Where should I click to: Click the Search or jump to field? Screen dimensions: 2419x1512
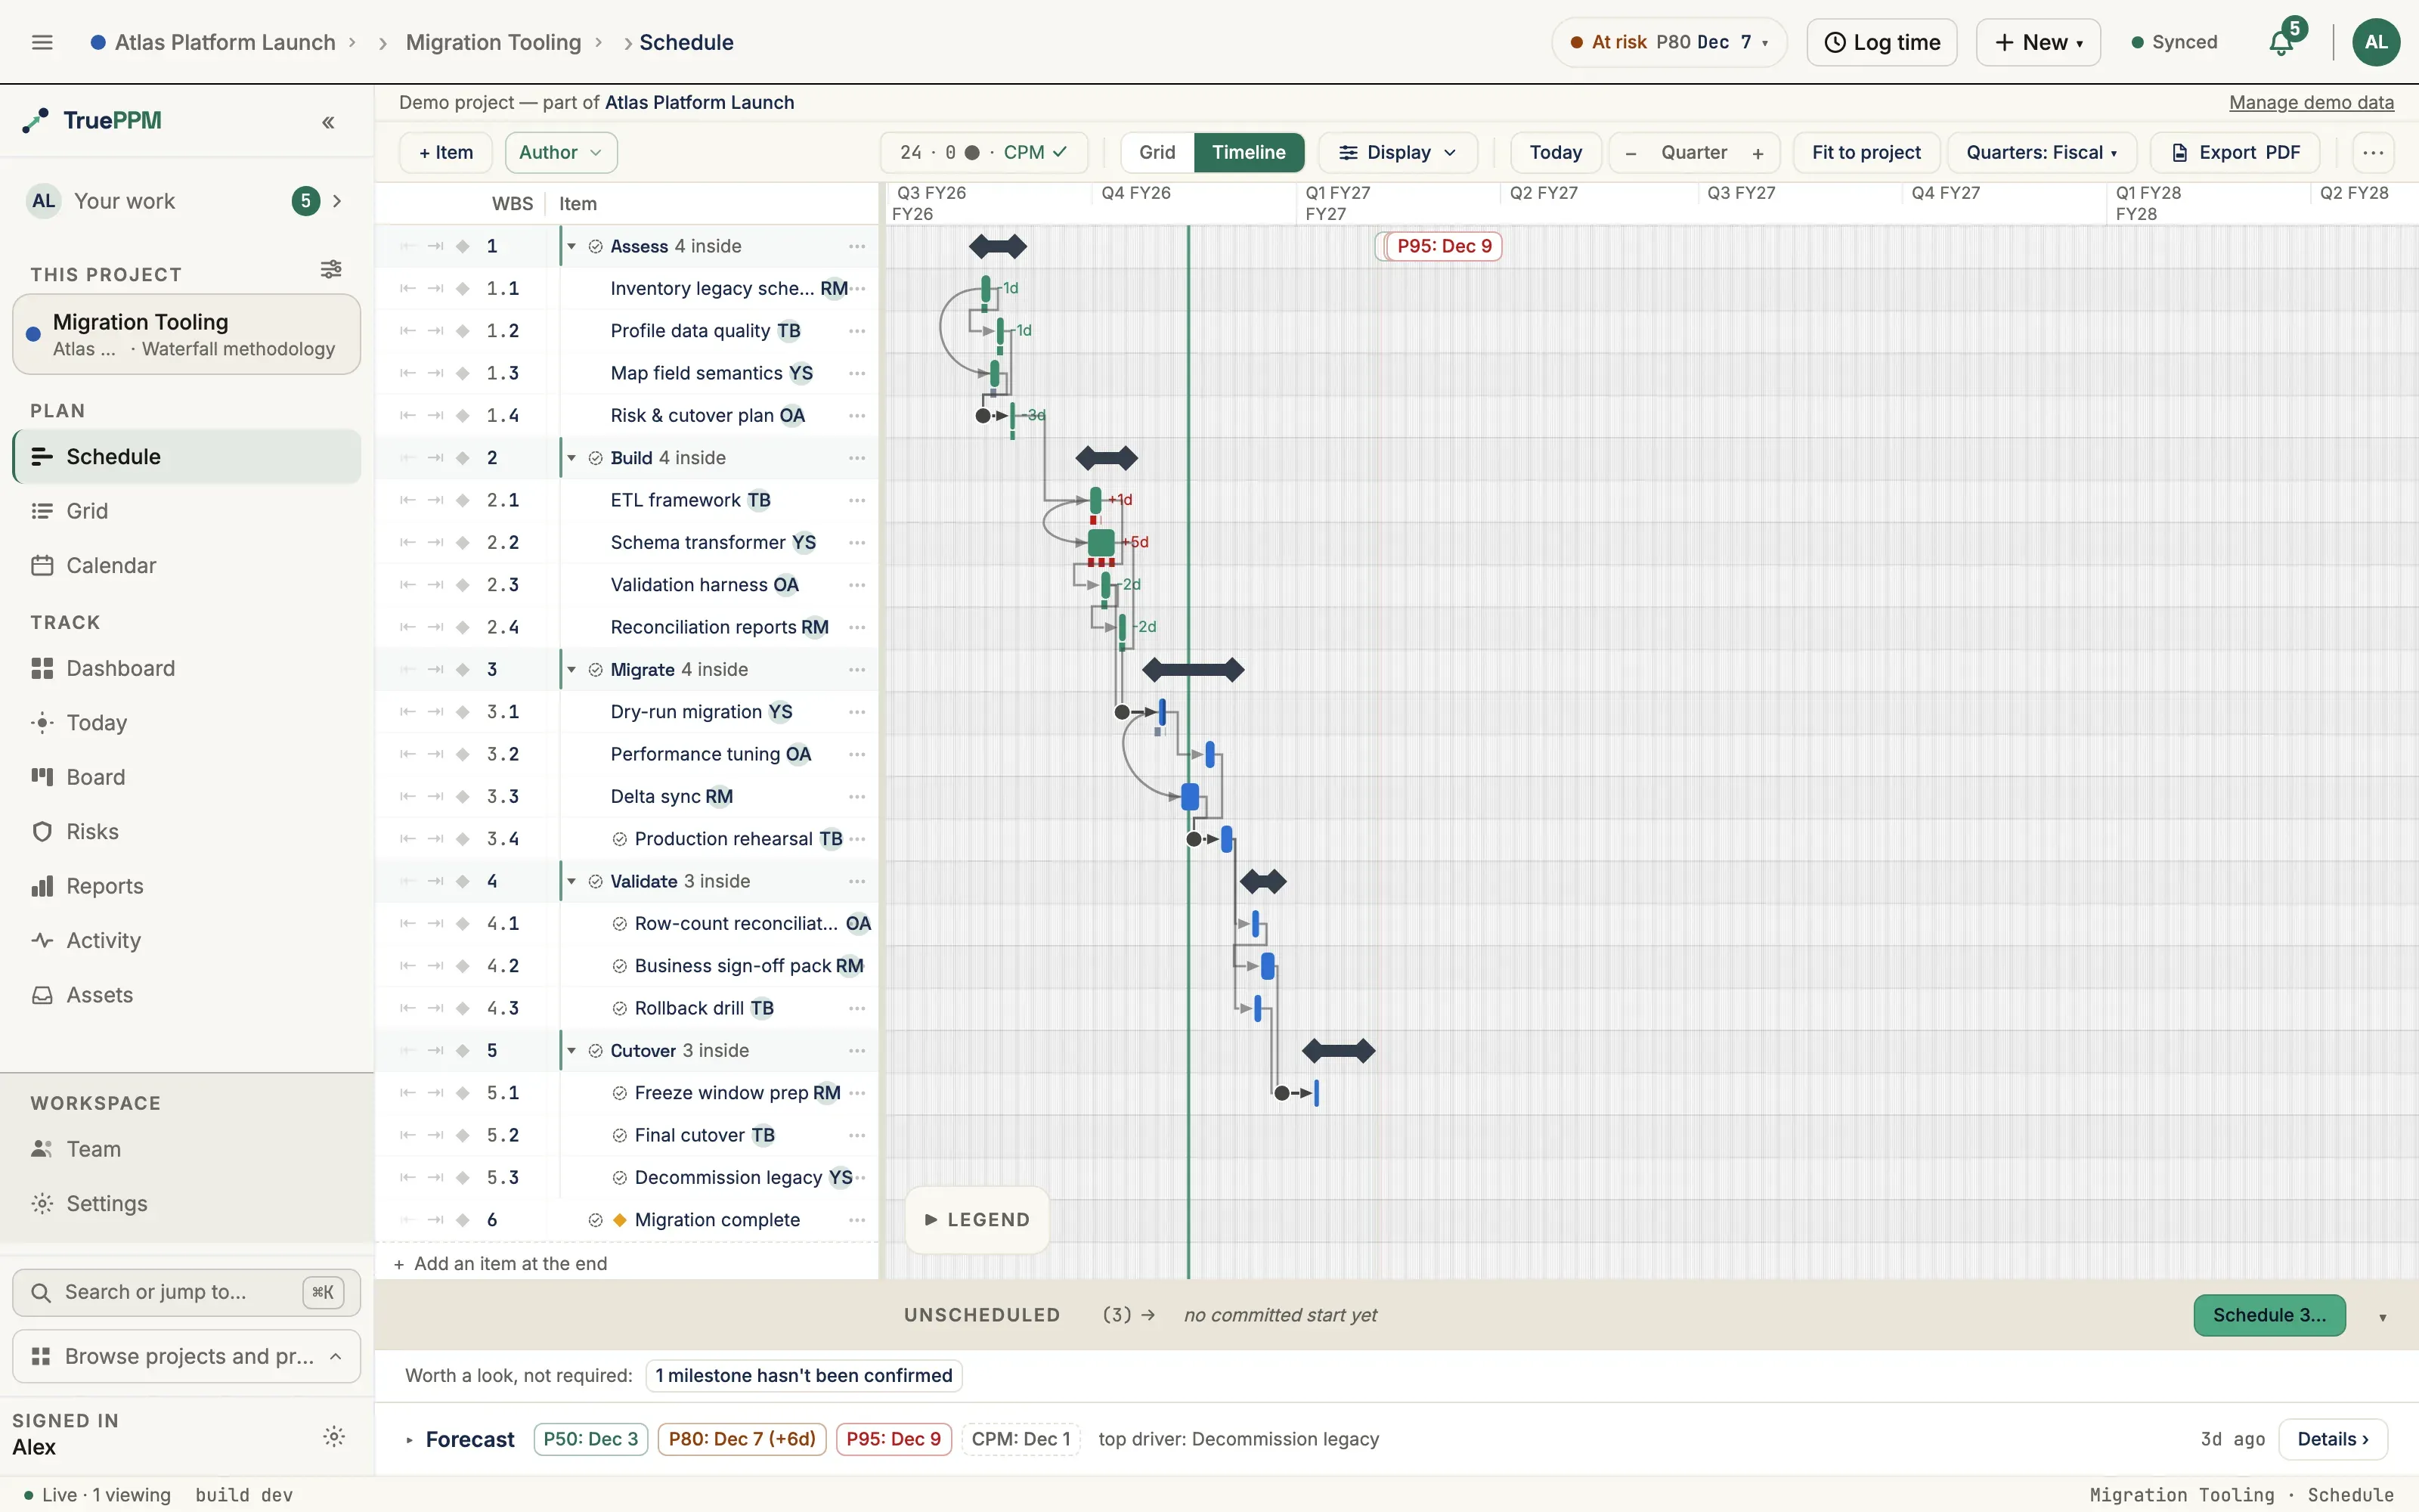(186, 1292)
